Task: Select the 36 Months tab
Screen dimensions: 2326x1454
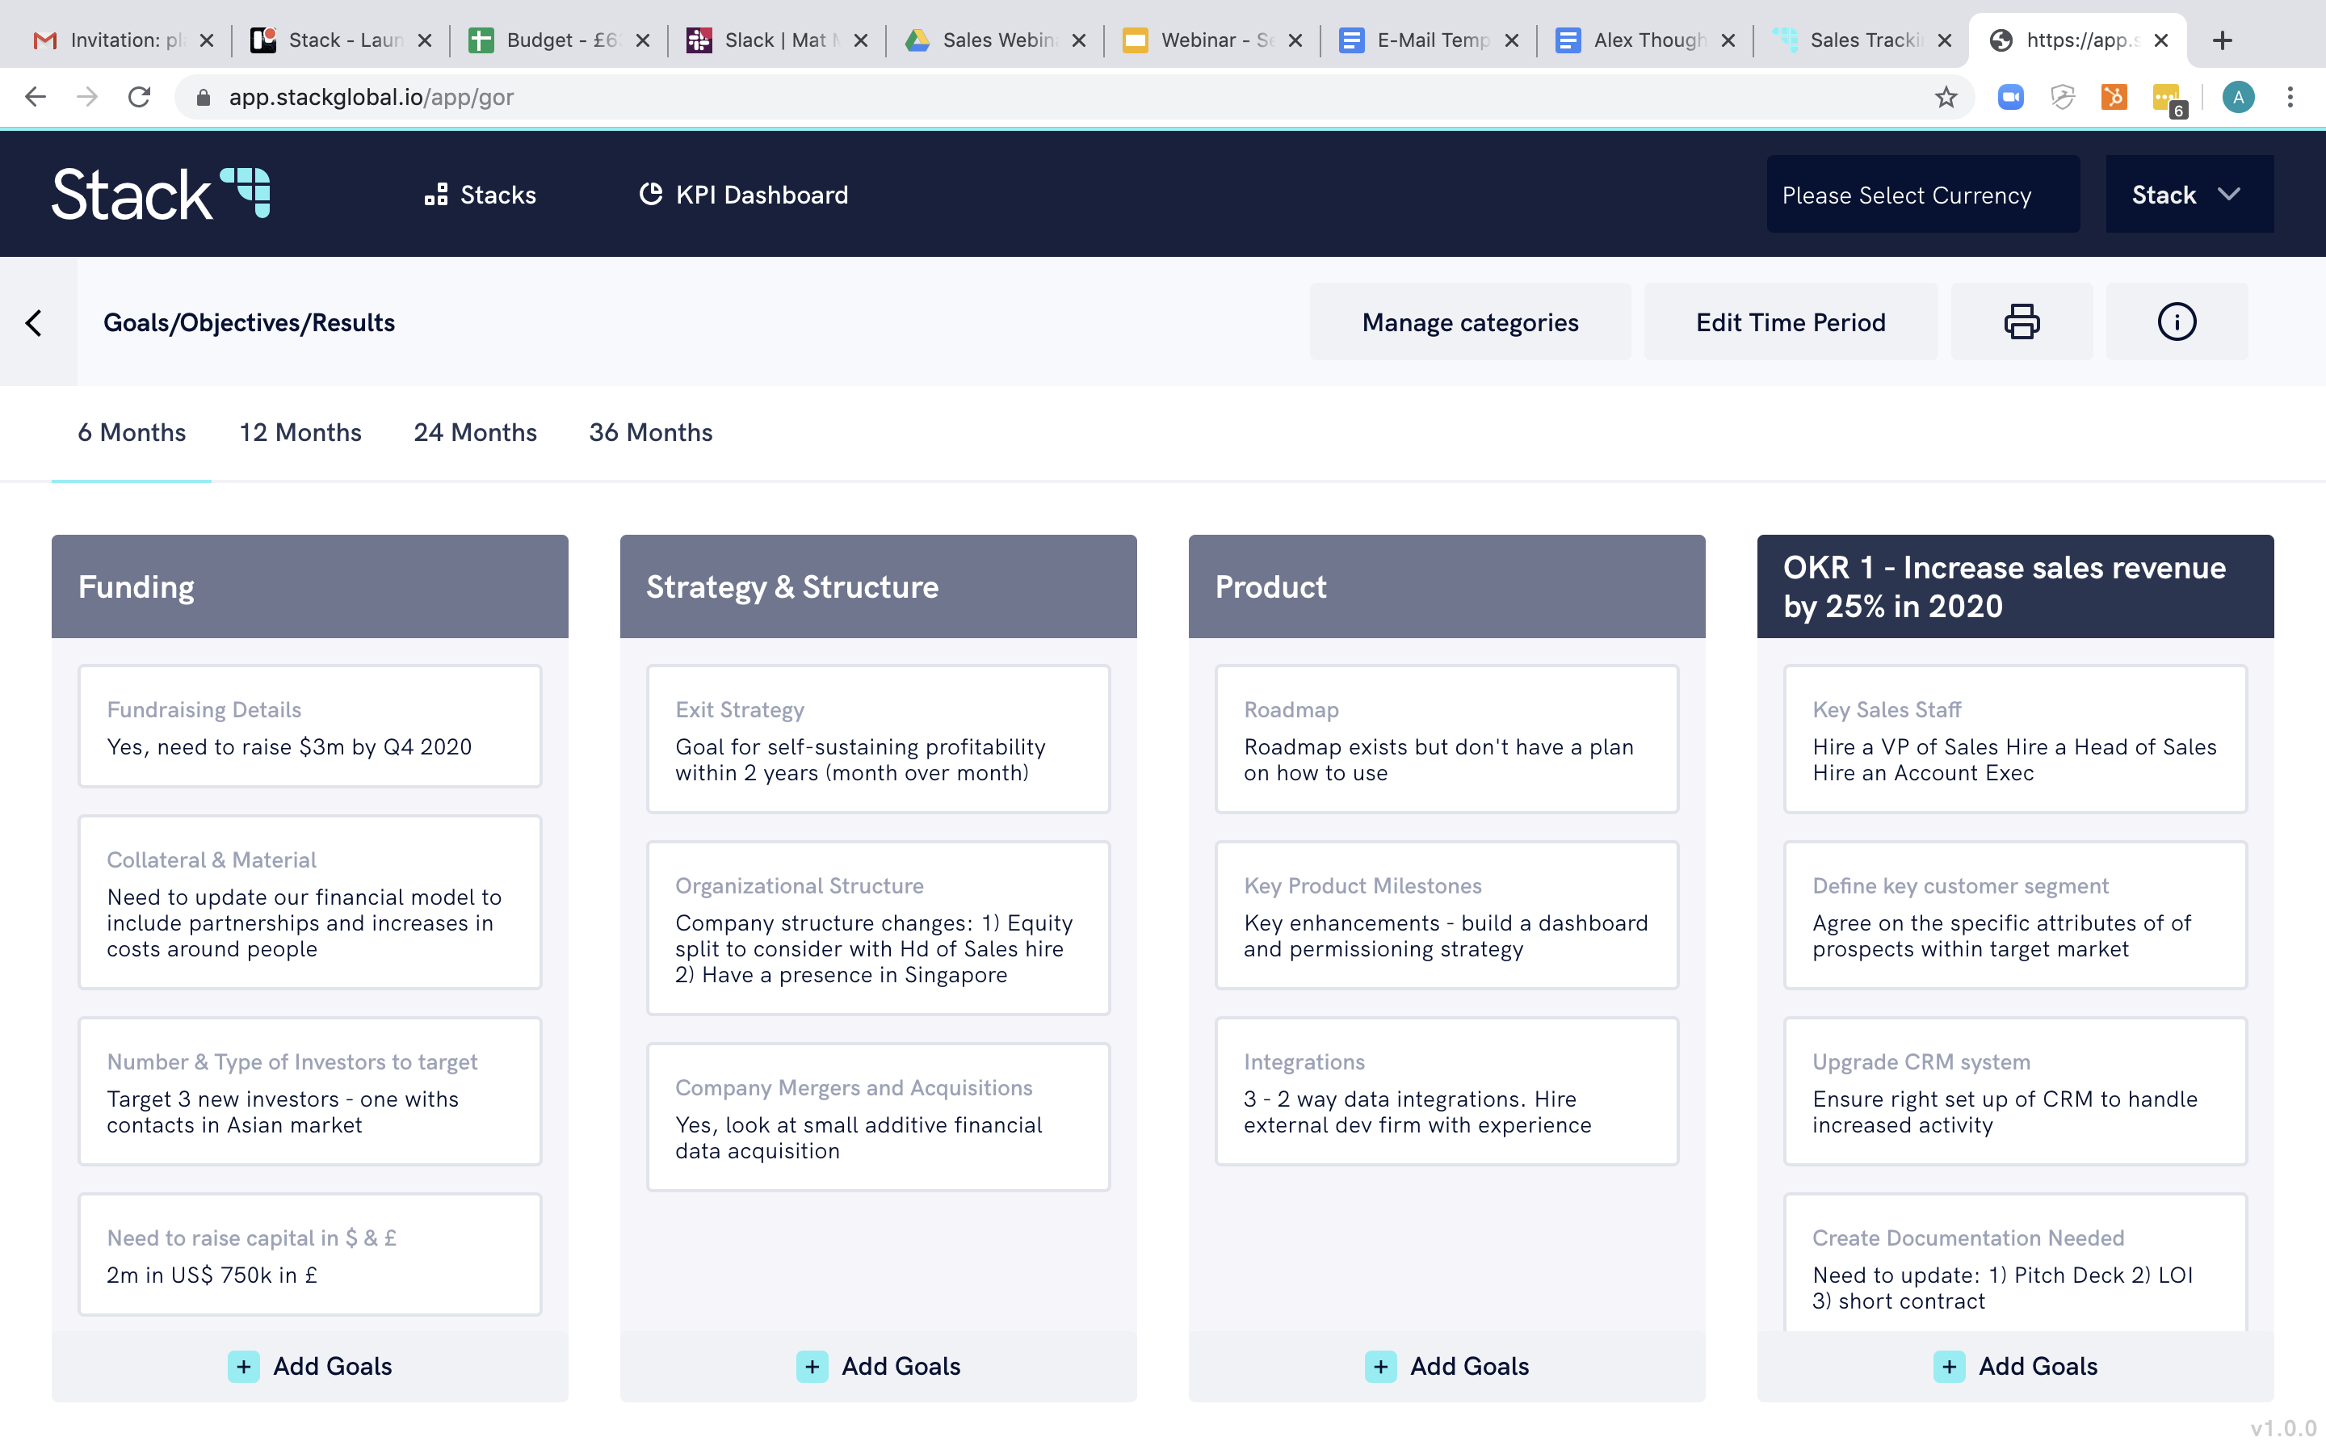Action: tap(651, 433)
